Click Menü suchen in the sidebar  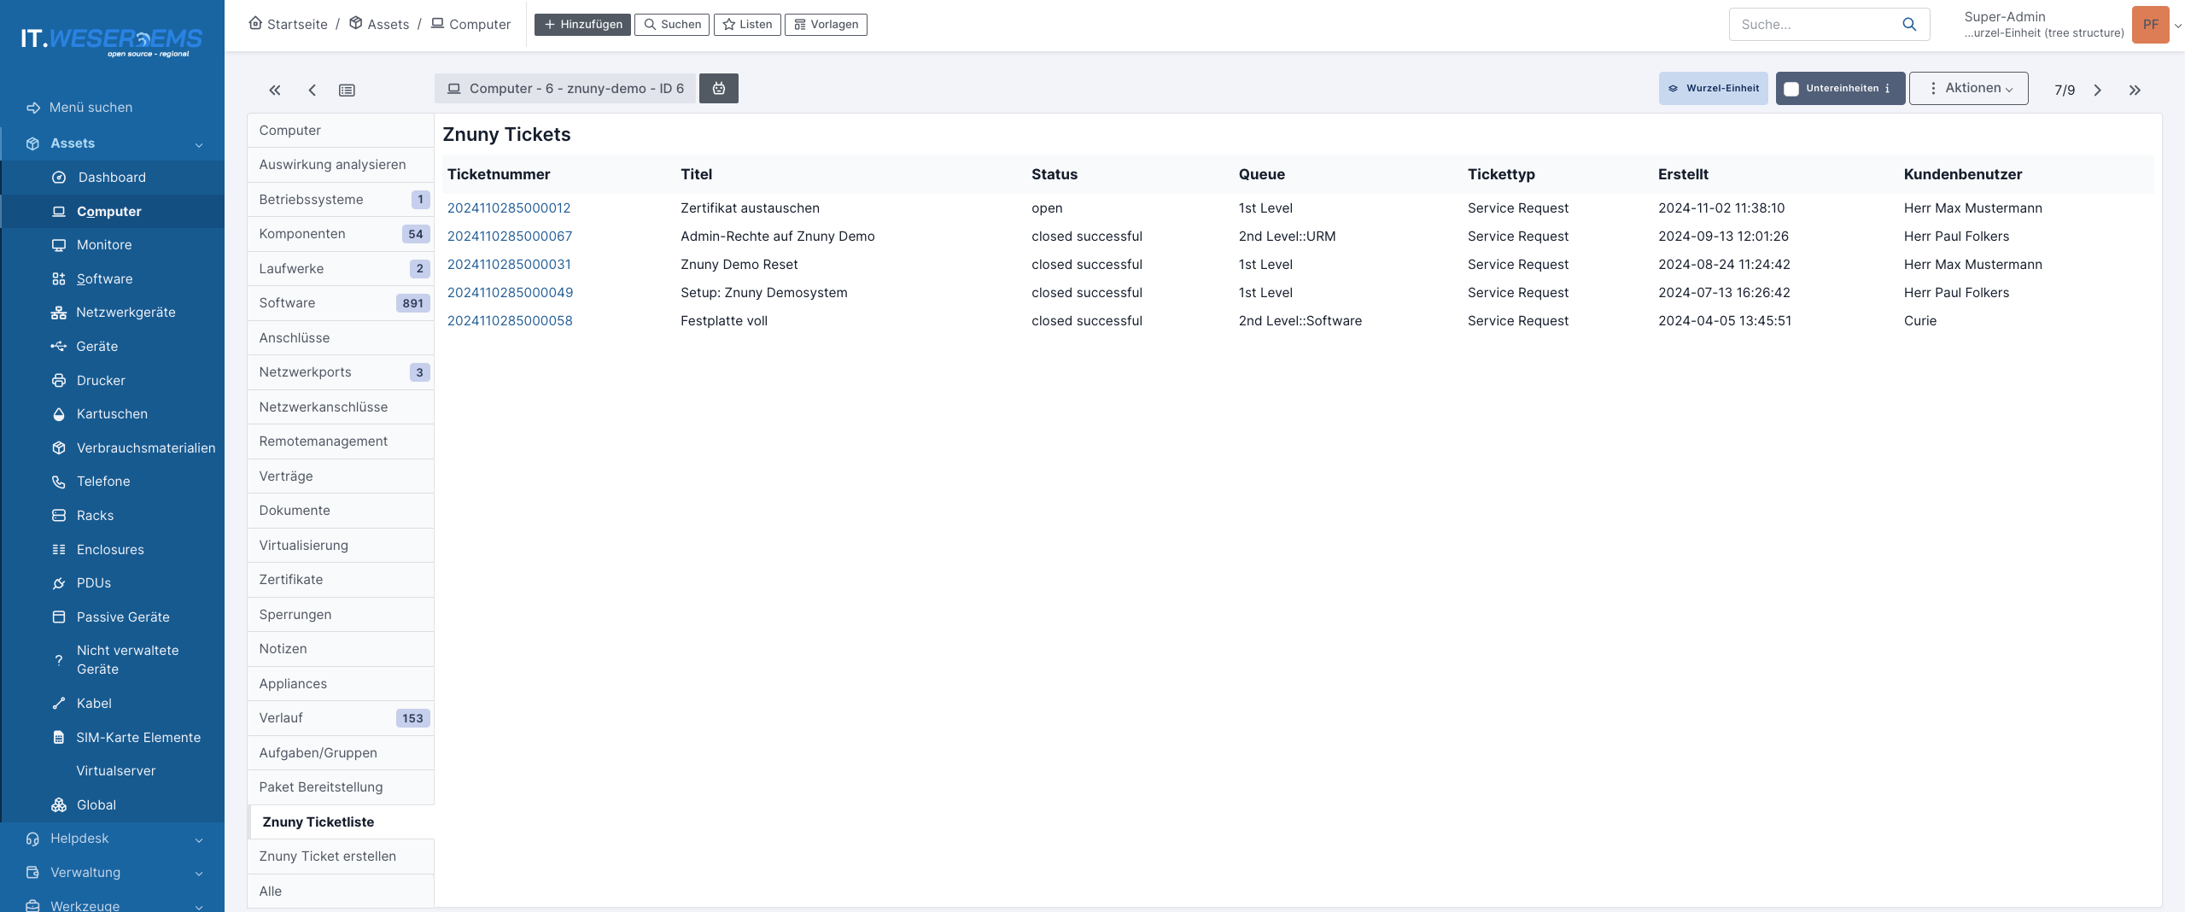91,108
